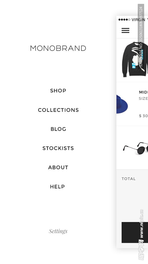Image resolution: width=148 pixels, height=264 pixels.
Task: Tap the black sunglasses product image
Action: (135, 148)
